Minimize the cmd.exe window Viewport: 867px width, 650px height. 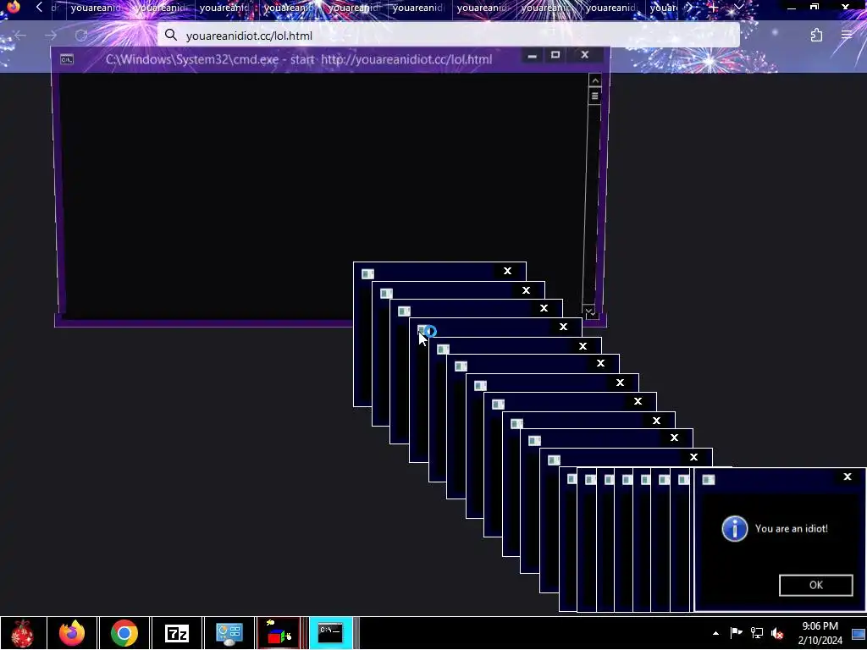(x=532, y=55)
